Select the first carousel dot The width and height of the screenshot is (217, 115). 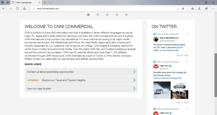[88, 15]
